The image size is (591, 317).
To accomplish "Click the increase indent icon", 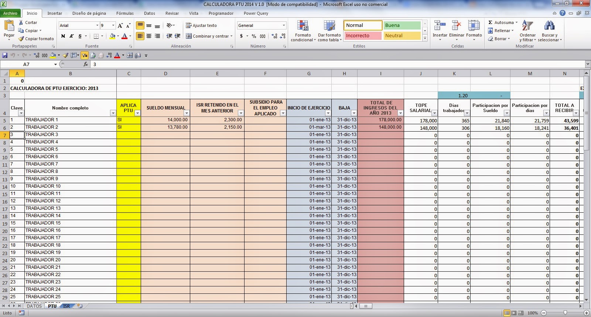I will pos(178,36).
